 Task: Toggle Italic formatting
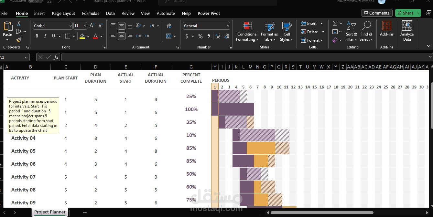45,36
